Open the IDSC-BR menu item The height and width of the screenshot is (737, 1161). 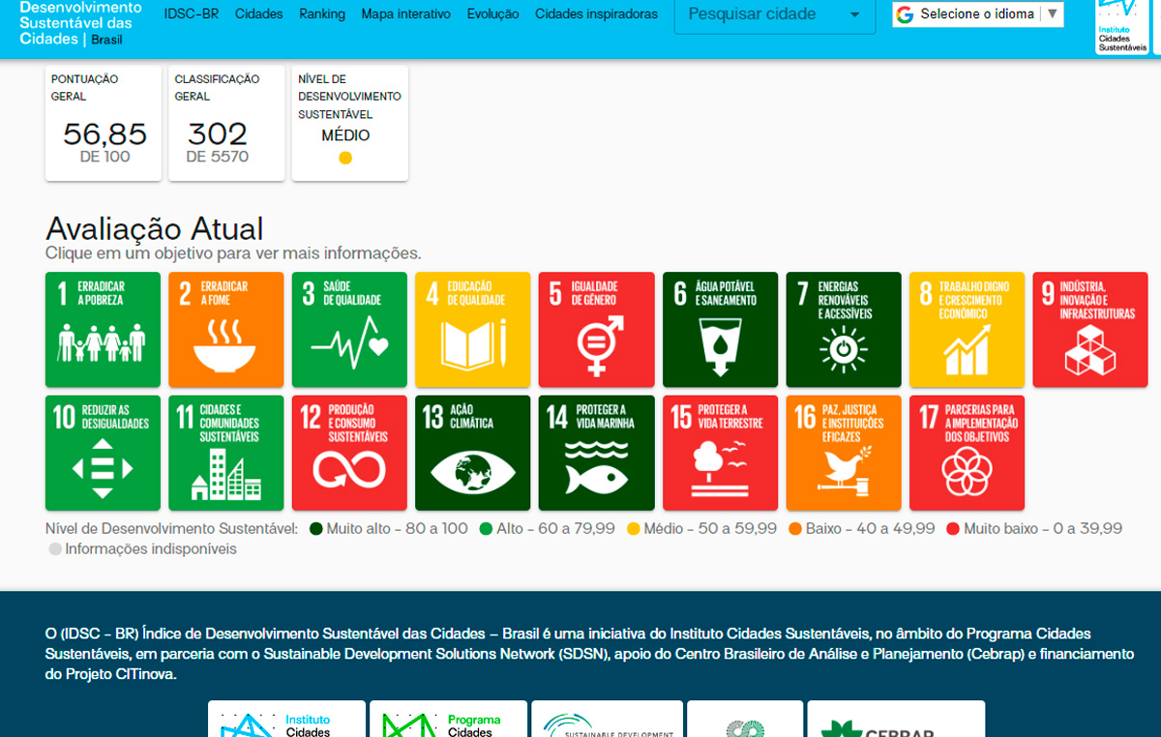pos(192,15)
